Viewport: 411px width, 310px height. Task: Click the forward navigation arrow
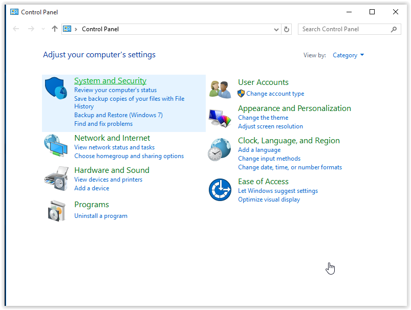31,29
